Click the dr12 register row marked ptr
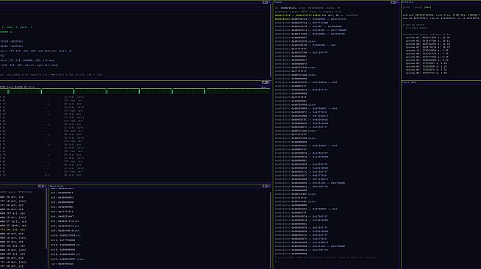This screenshot has width=481, height=269. pyautogui.click(x=65, y=245)
